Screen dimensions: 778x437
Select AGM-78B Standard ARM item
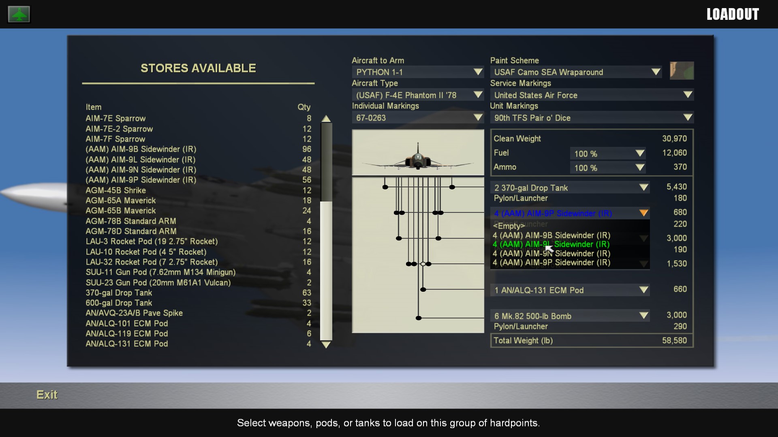(x=198, y=221)
